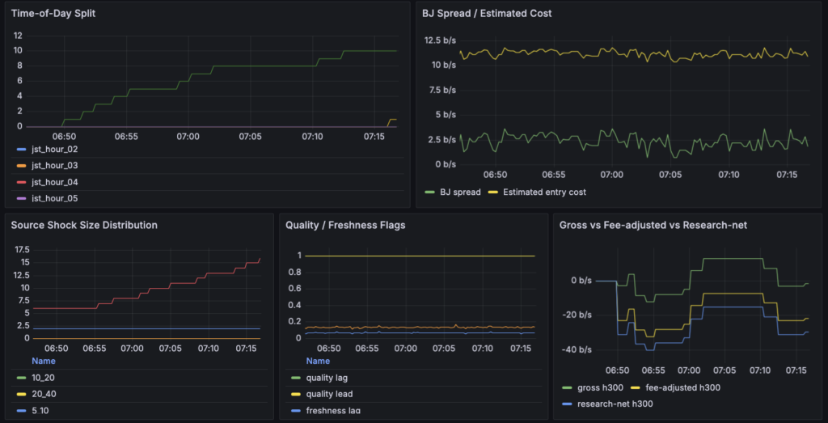The height and width of the screenshot is (423, 828).
Task: Click the yellow 20_40 series color marker
Action: (21, 394)
